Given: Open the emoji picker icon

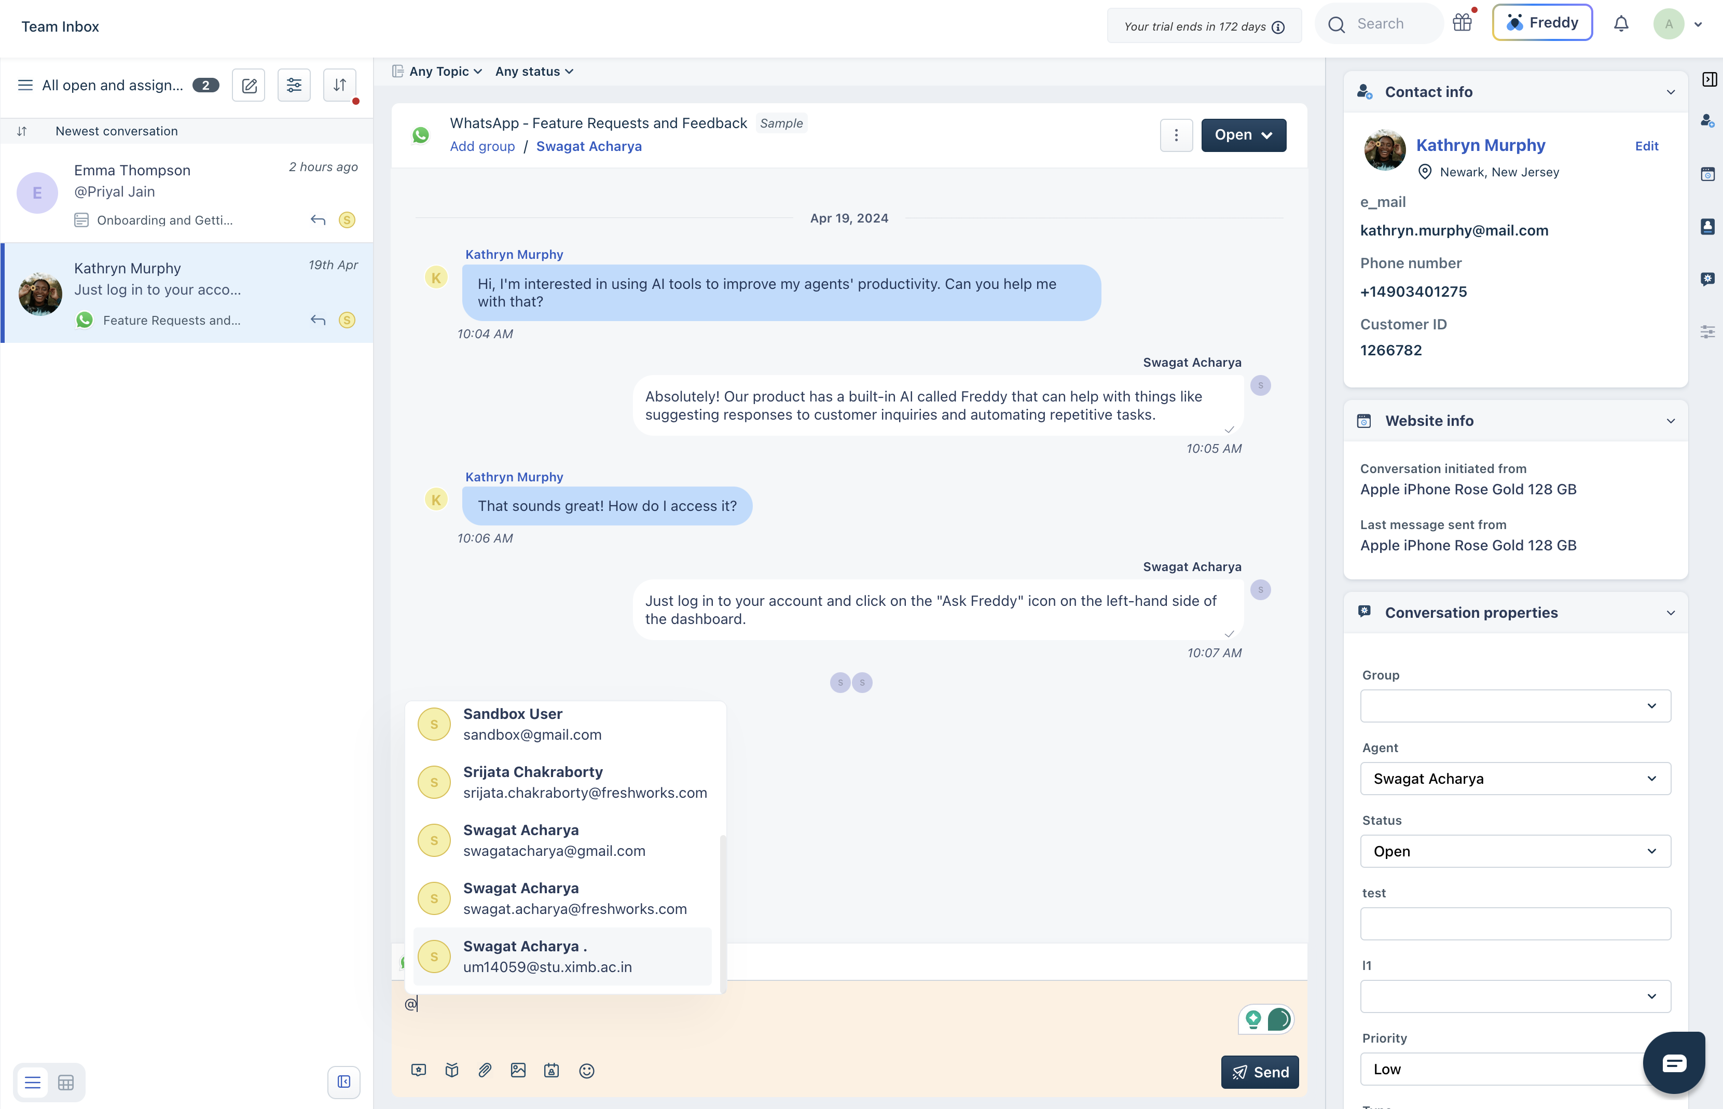Looking at the screenshot, I should pyautogui.click(x=586, y=1071).
